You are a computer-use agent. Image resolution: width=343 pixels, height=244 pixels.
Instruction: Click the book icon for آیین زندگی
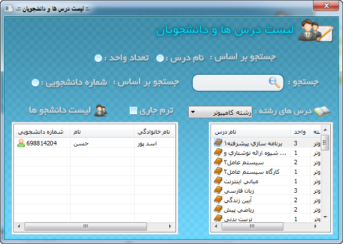coord(218,199)
